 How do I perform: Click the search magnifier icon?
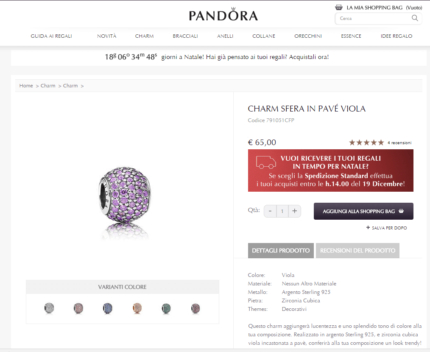pyautogui.click(x=415, y=18)
